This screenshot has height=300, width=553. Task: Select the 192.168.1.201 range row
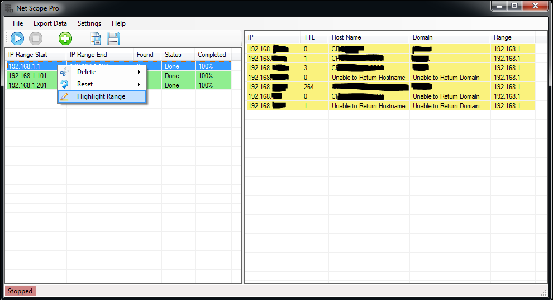coord(119,85)
